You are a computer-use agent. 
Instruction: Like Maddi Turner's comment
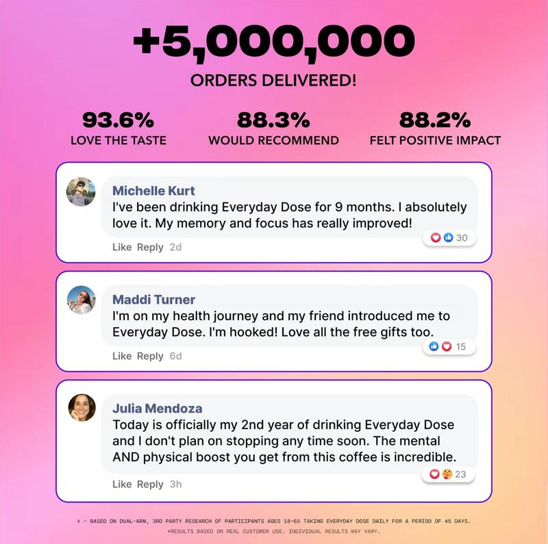point(122,356)
